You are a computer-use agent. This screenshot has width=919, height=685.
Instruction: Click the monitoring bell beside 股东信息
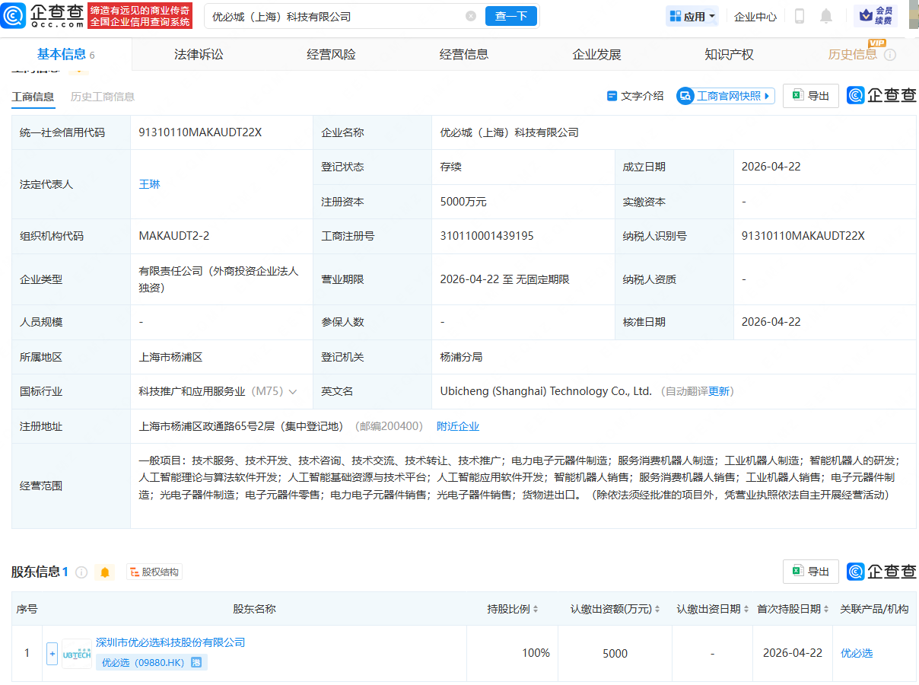pyautogui.click(x=104, y=572)
